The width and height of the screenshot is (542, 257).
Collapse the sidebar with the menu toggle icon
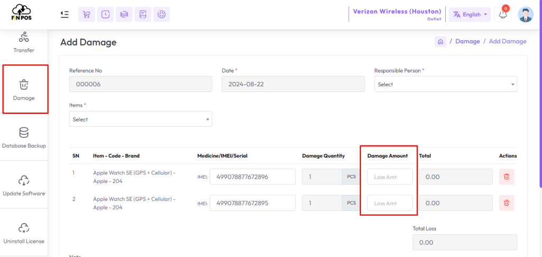coord(64,14)
